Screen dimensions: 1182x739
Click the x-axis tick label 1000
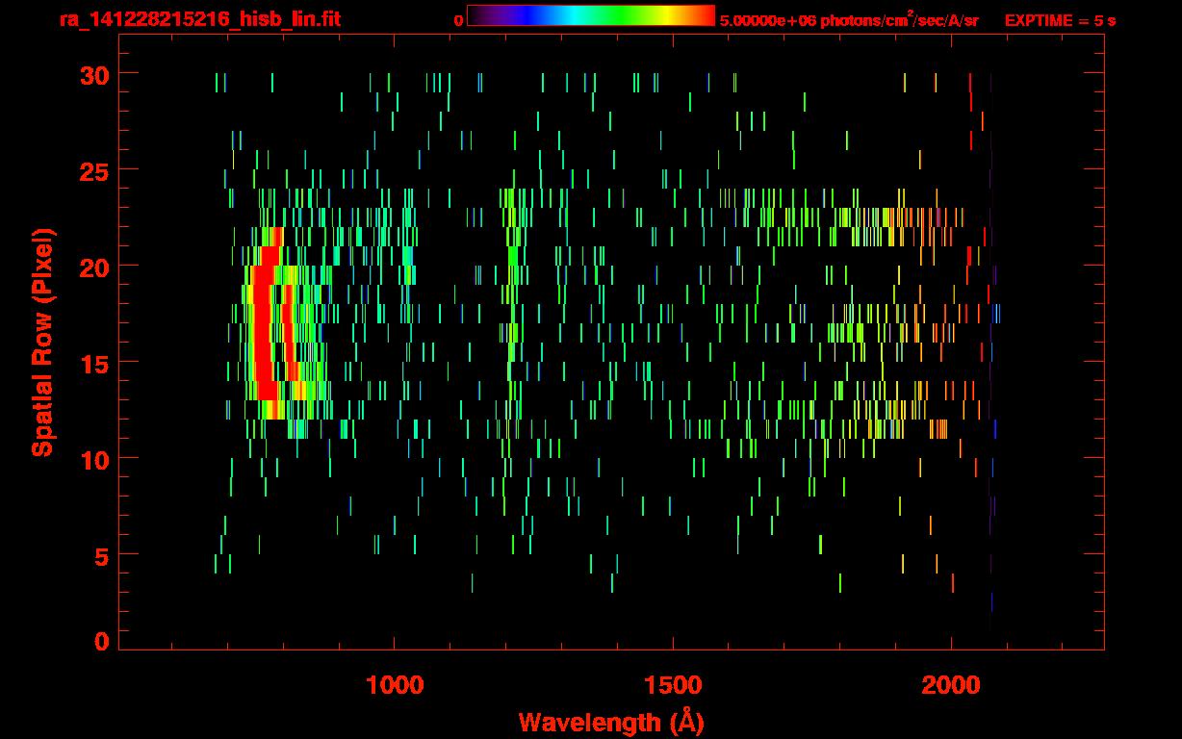pyautogui.click(x=395, y=685)
